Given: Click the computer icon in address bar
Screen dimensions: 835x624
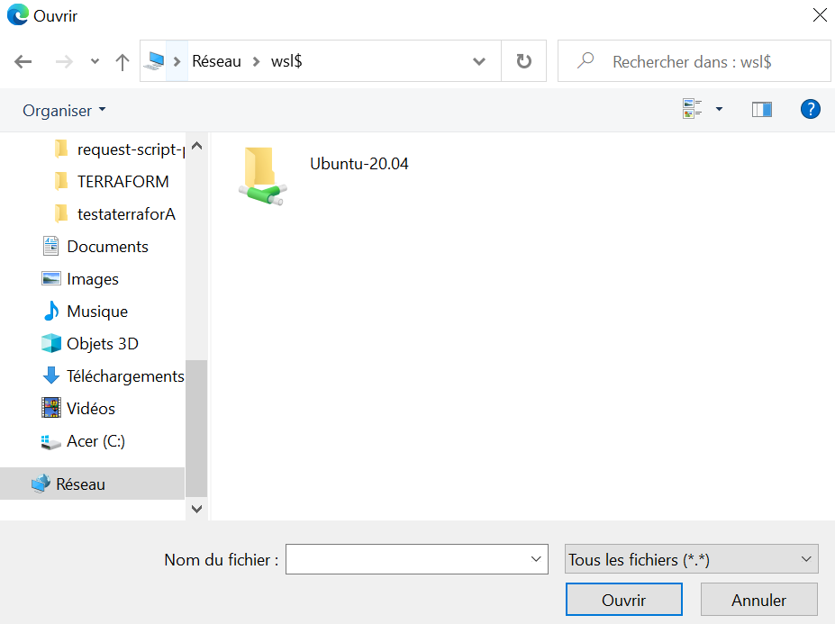Looking at the screenshot, I should [154, 61].
